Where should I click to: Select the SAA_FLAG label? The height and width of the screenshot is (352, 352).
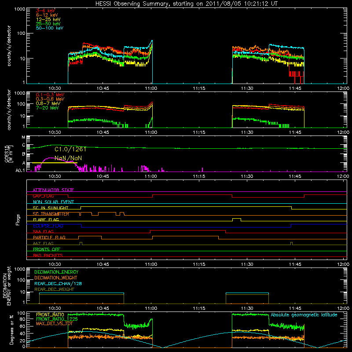(x=43, y=231)
